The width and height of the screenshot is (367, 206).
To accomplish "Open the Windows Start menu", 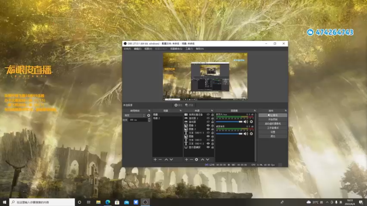I will 5,202.
